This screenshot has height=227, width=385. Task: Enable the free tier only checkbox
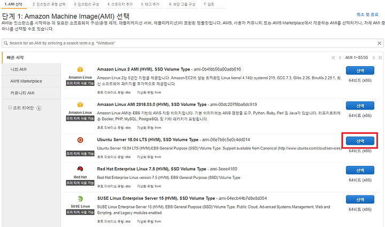[10, 107]
